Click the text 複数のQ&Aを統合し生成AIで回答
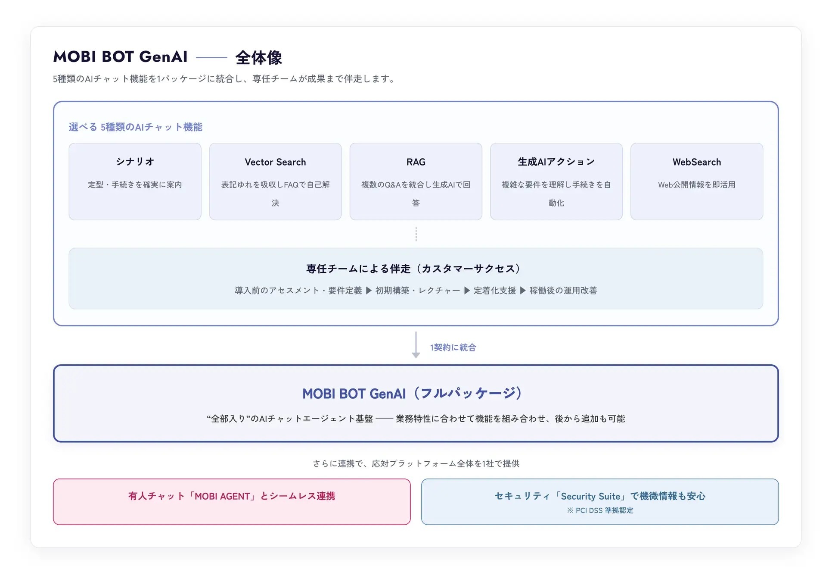Viewport: 832px width, 582px height. (x=416, y=194)
